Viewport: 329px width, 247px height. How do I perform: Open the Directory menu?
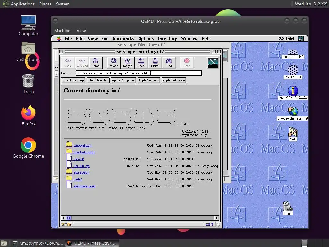click(167, 39)
